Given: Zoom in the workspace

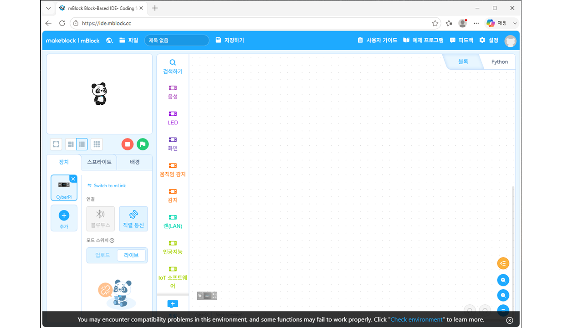Looking at the screenshot, I should click(x=503, y=280).
